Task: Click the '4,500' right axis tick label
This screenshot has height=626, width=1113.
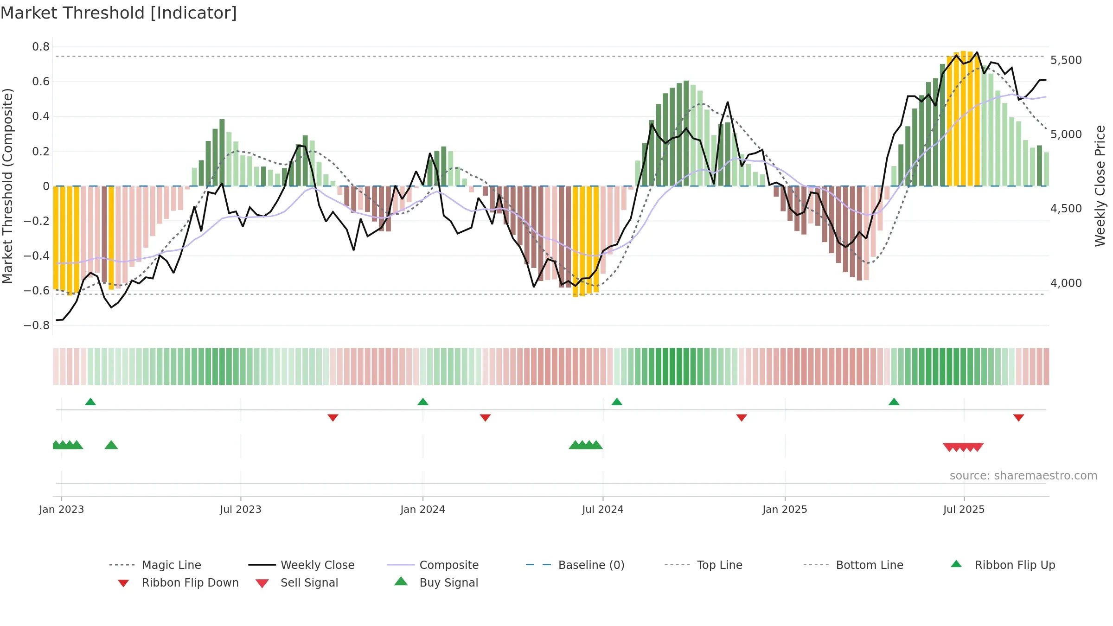Action: pos(1066,209)
